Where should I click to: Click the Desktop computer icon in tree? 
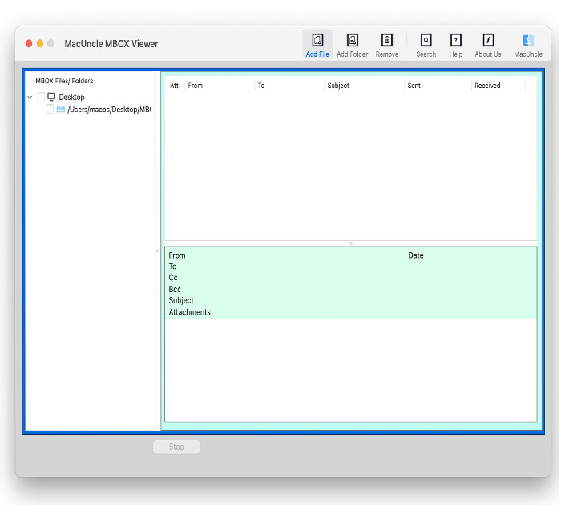51,97
